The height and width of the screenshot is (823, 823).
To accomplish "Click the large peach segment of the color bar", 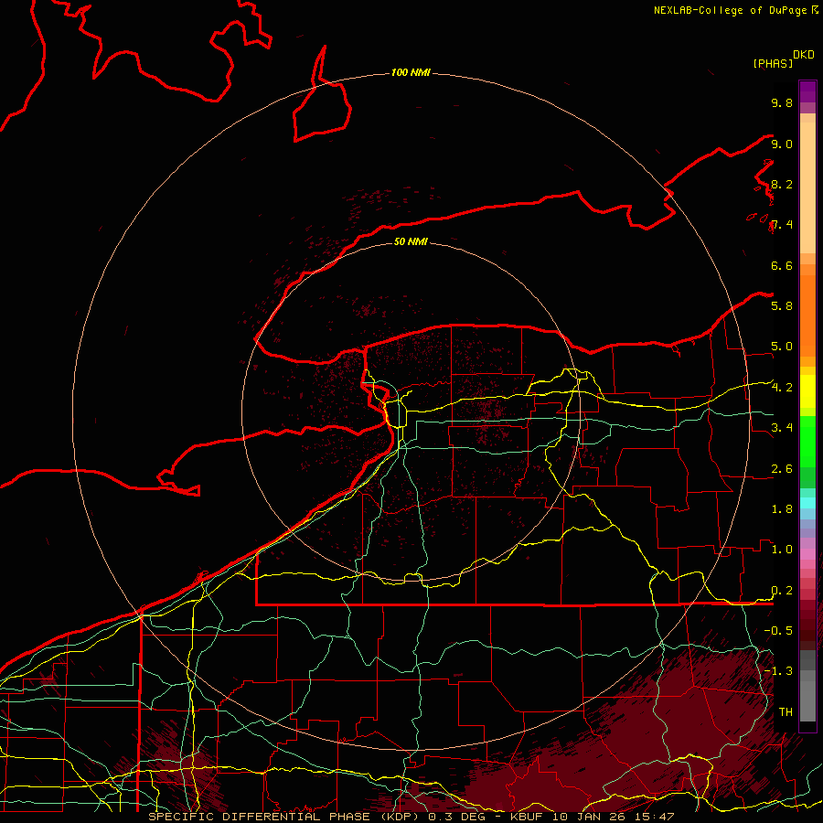I will click(x=807, y=187).
